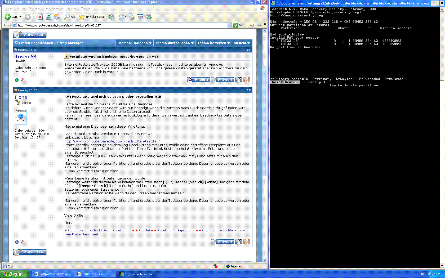
Task: Click the Antworten reply button
Action: click(29, 34)
